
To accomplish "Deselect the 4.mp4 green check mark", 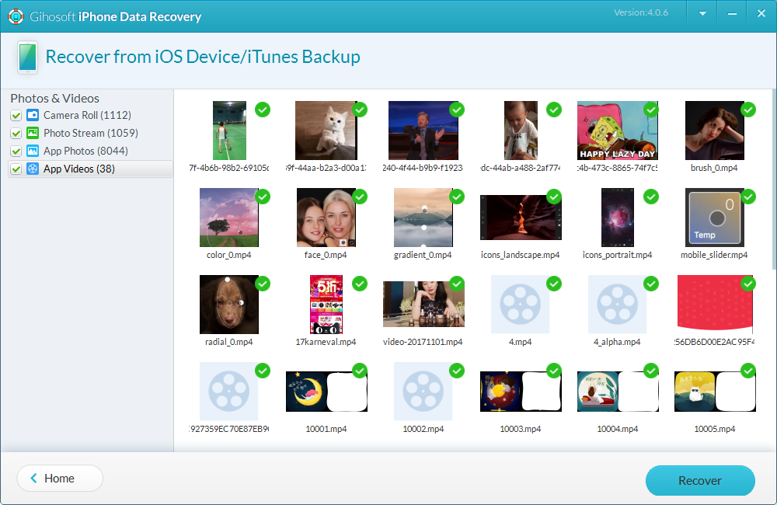I will (x=554, y=284).
